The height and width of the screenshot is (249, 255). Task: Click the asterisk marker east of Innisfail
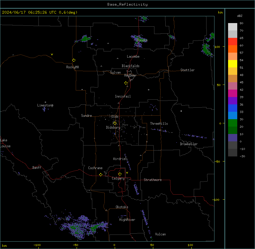149,90
